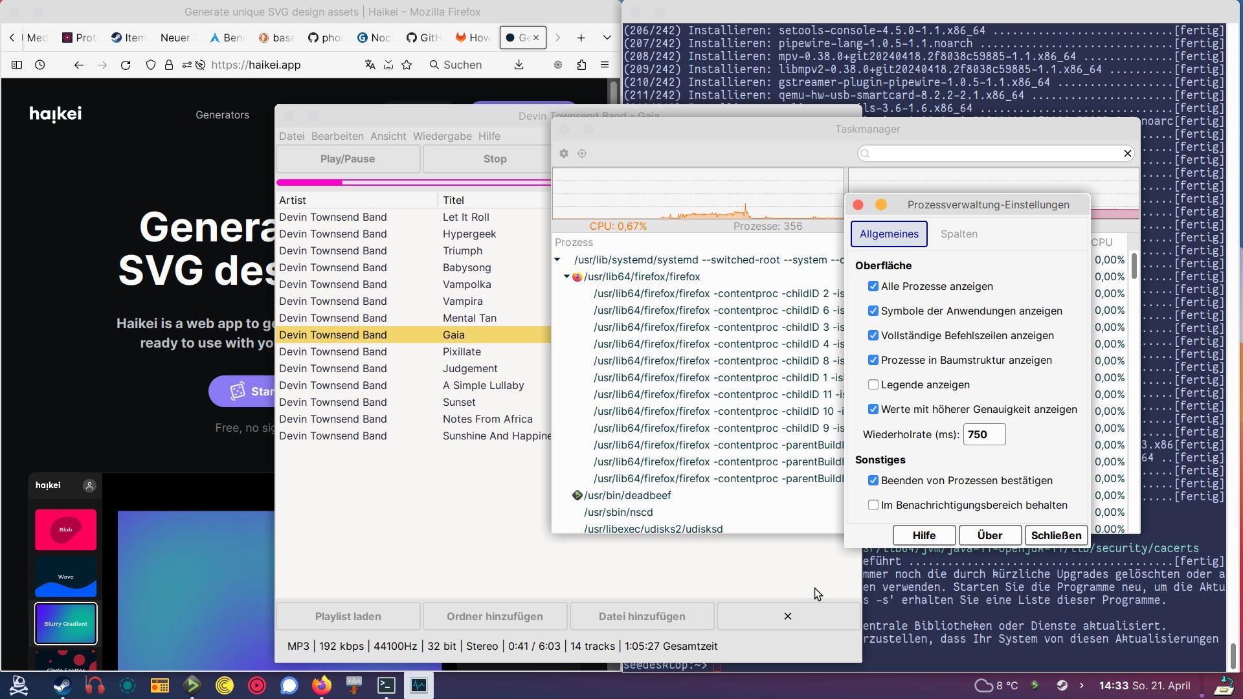Image resolution: width=1243 pixels, height=699 pixels.
Task: Open terminal icon in taskbar
Action: [x=386, y=685]
